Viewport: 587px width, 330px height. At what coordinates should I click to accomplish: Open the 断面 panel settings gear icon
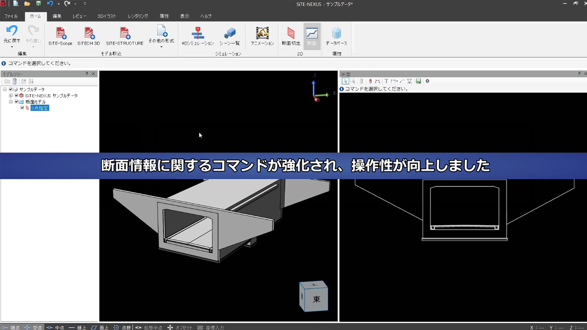click(428, 81)
